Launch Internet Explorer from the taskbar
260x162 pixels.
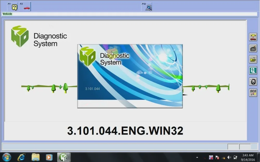coord(21,157)
